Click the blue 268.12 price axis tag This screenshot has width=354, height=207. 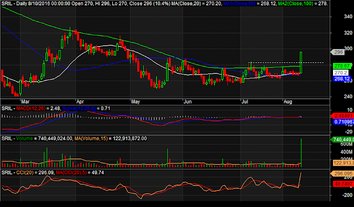pos(342,79)
